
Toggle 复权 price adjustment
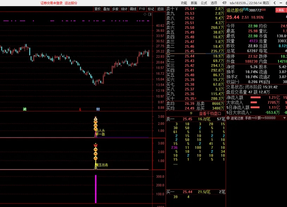[x=98, y=9]
